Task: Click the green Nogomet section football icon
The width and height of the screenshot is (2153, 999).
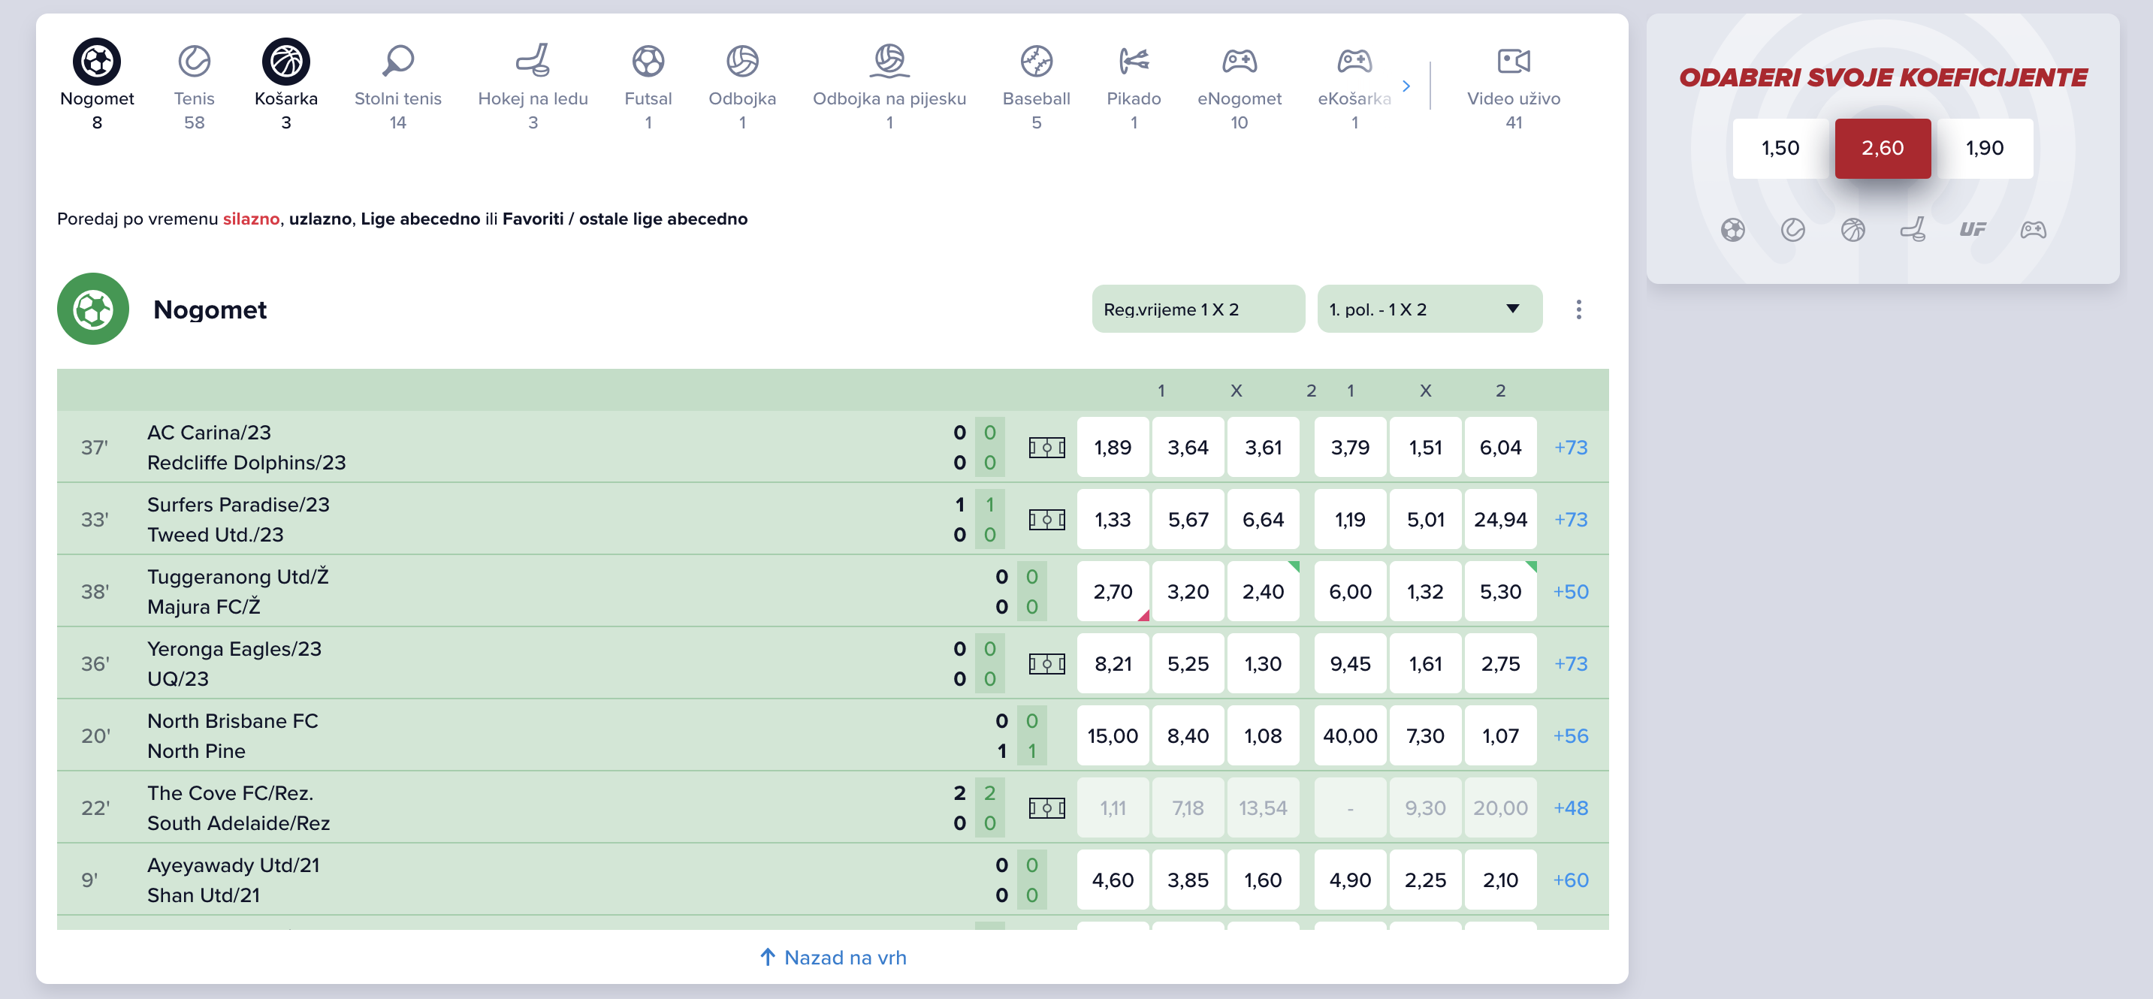Action: (x=92, y=309)
